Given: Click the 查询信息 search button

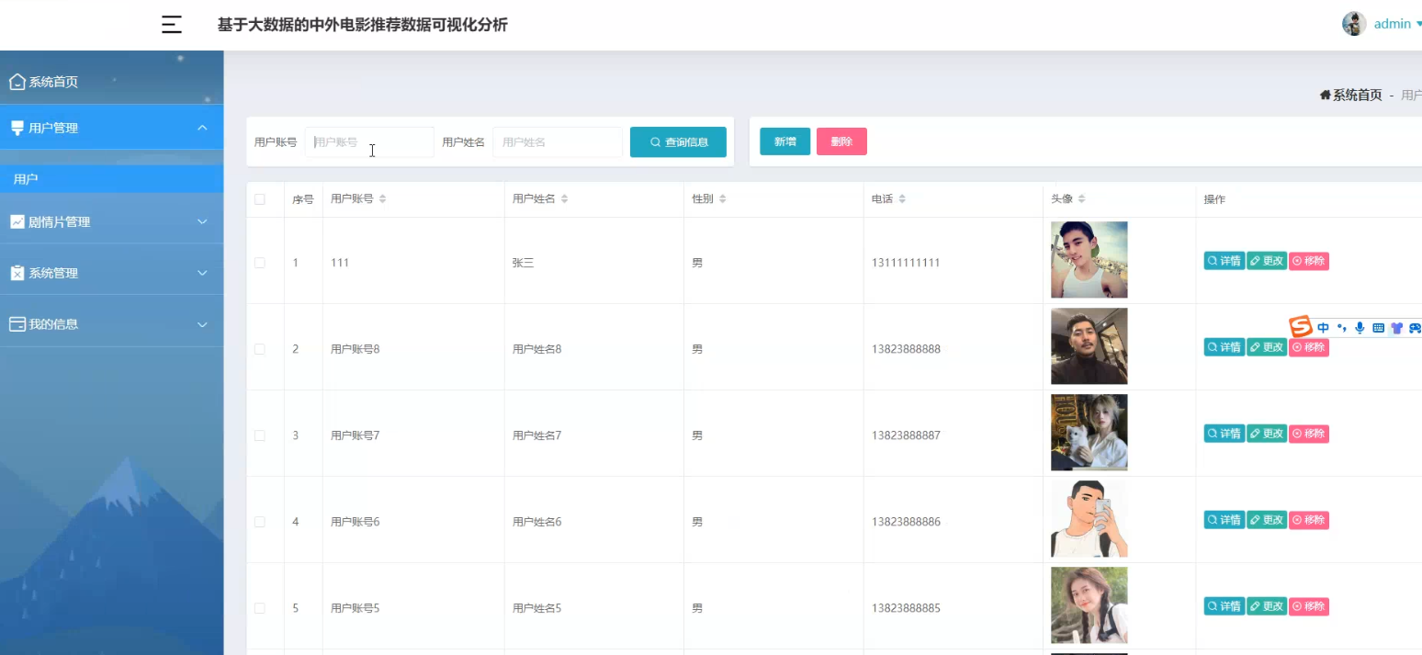Looking at the screenshot, I should [678, 142].
